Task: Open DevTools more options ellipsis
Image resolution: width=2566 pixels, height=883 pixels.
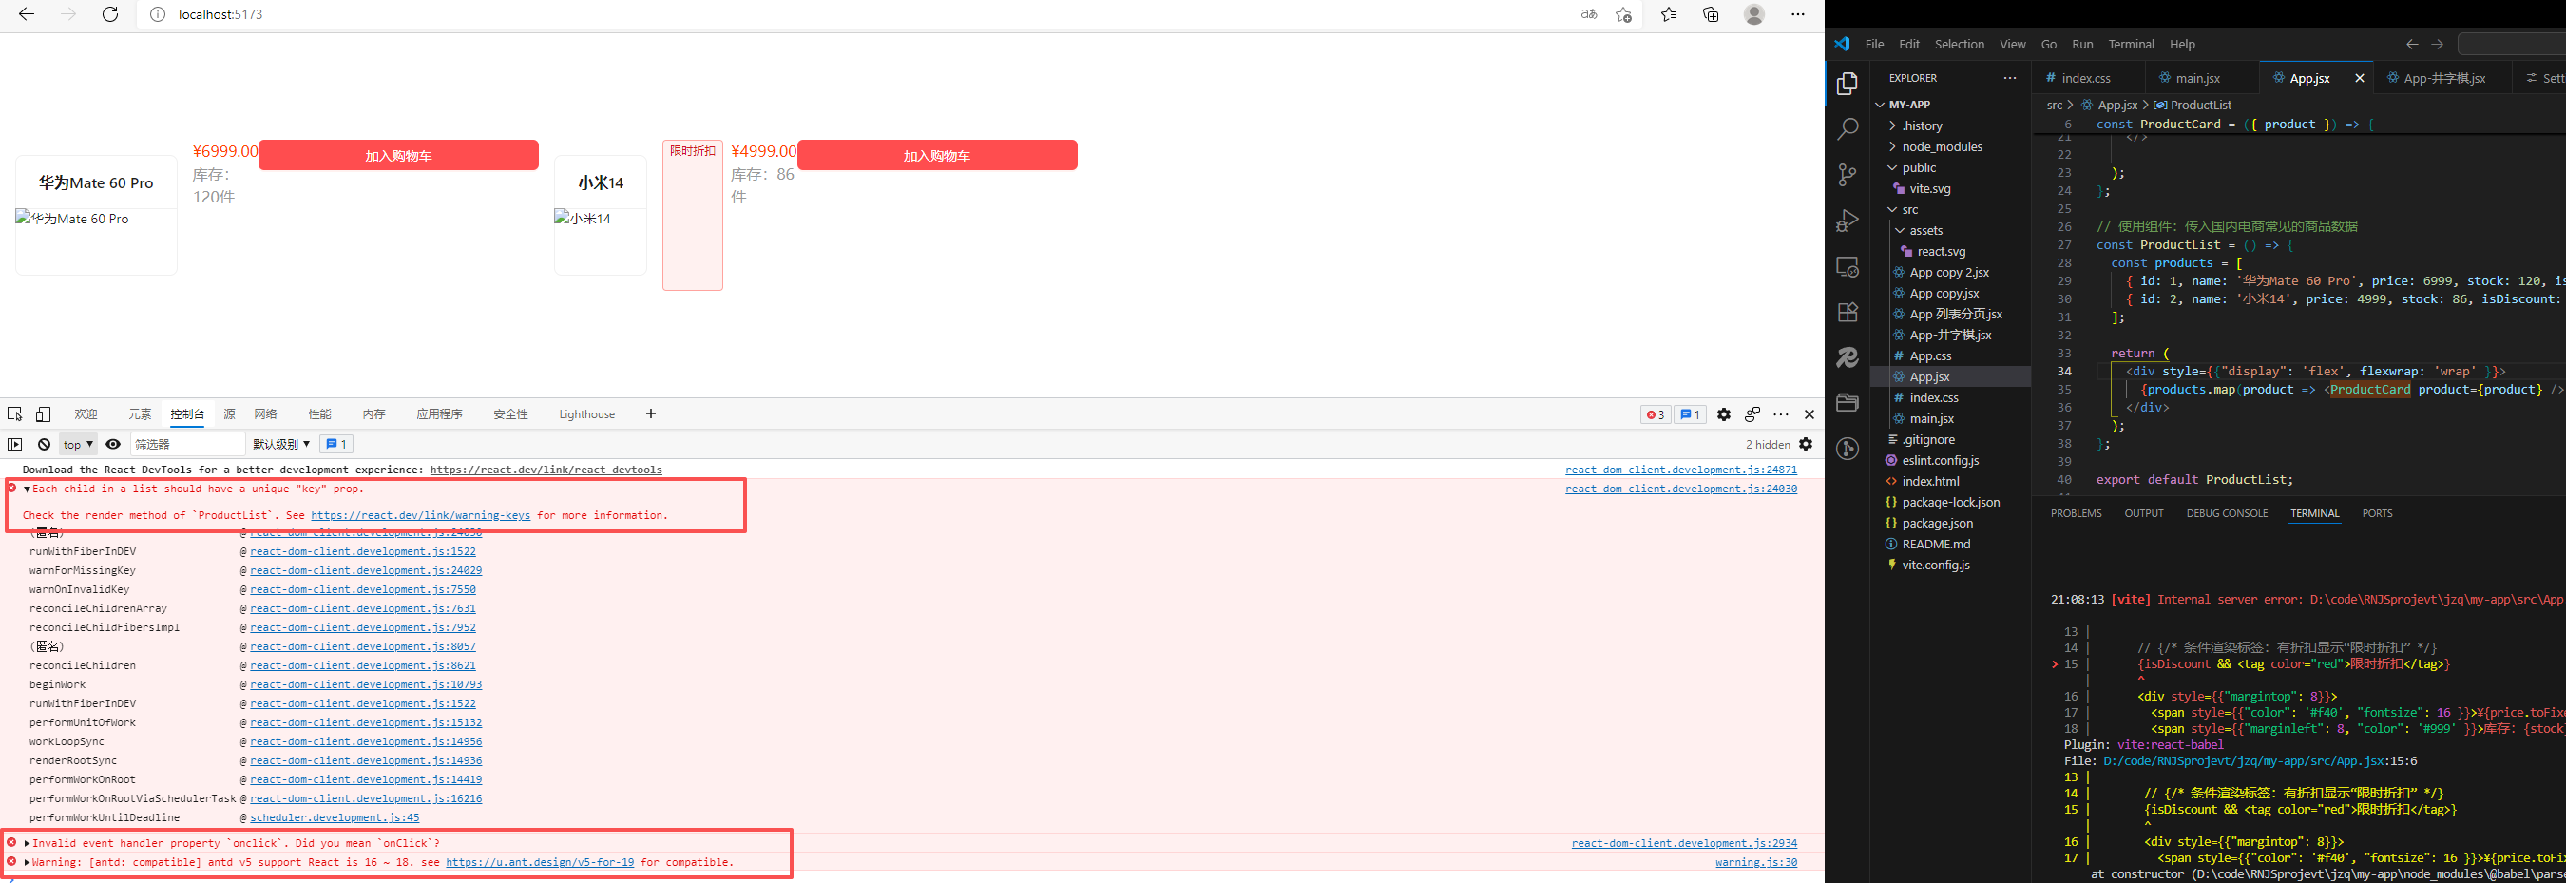Action: 1781,414
